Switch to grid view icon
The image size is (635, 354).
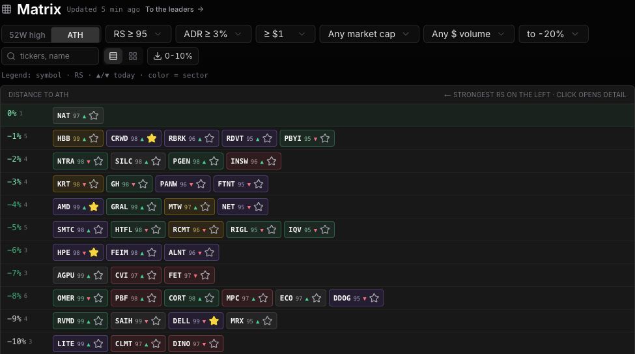(x=133, y=56)
